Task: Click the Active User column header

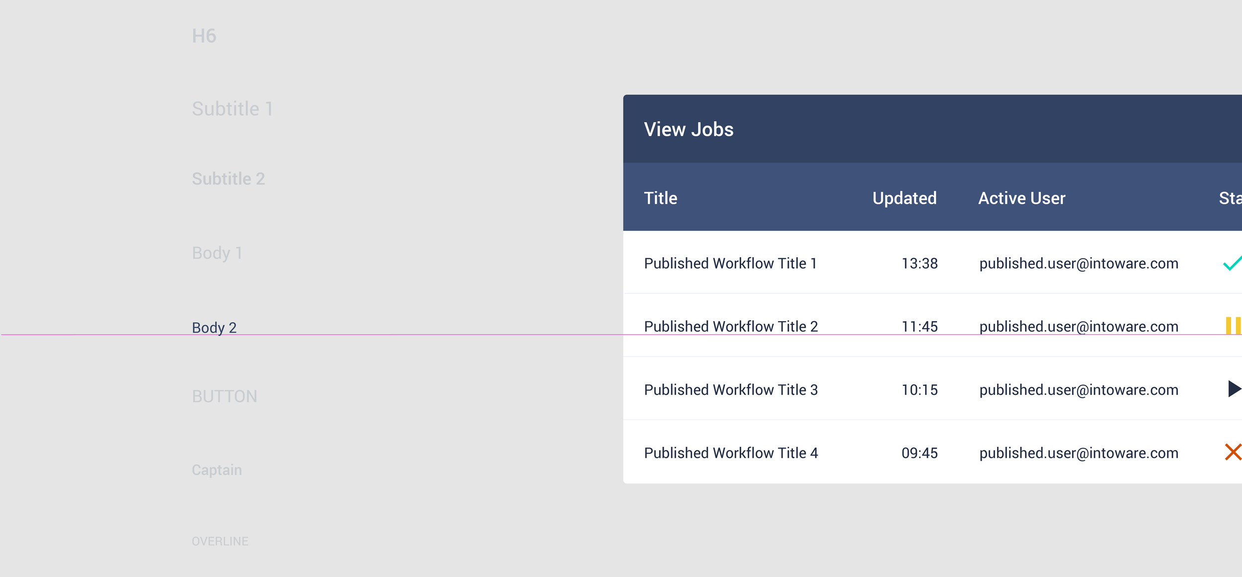Action: click(x=1021, y=198)
